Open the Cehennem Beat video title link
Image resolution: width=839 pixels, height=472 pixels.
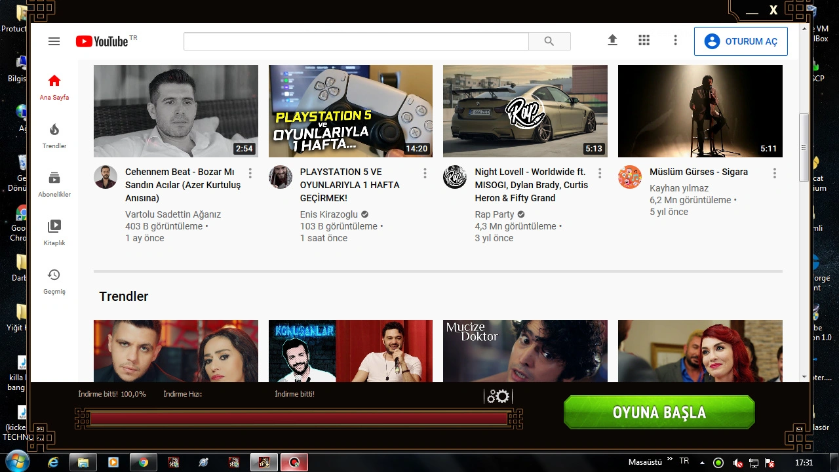point(183,185)
